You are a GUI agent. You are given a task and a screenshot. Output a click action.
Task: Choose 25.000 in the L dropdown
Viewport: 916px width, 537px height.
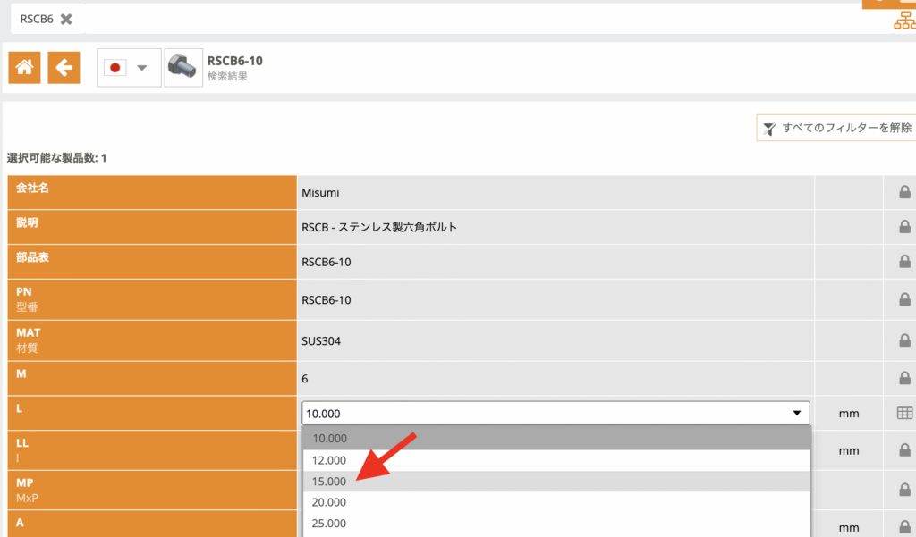coord(329,524)
